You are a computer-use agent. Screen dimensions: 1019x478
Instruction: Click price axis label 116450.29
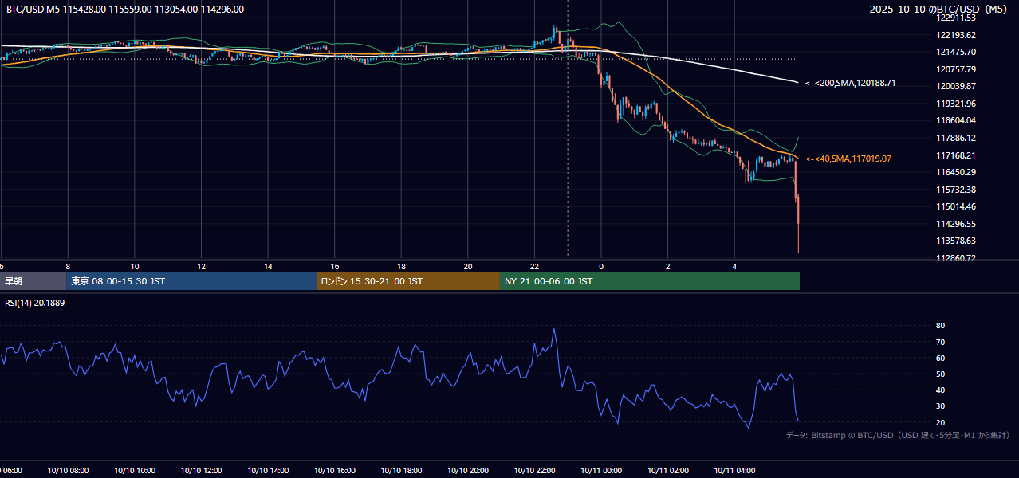pyautogui.click(x=956, y=172)
